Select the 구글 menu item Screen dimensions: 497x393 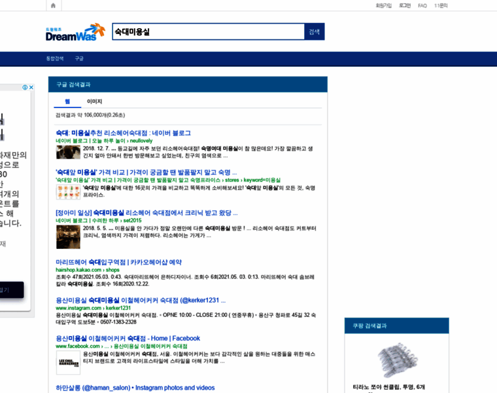[79, 58]
